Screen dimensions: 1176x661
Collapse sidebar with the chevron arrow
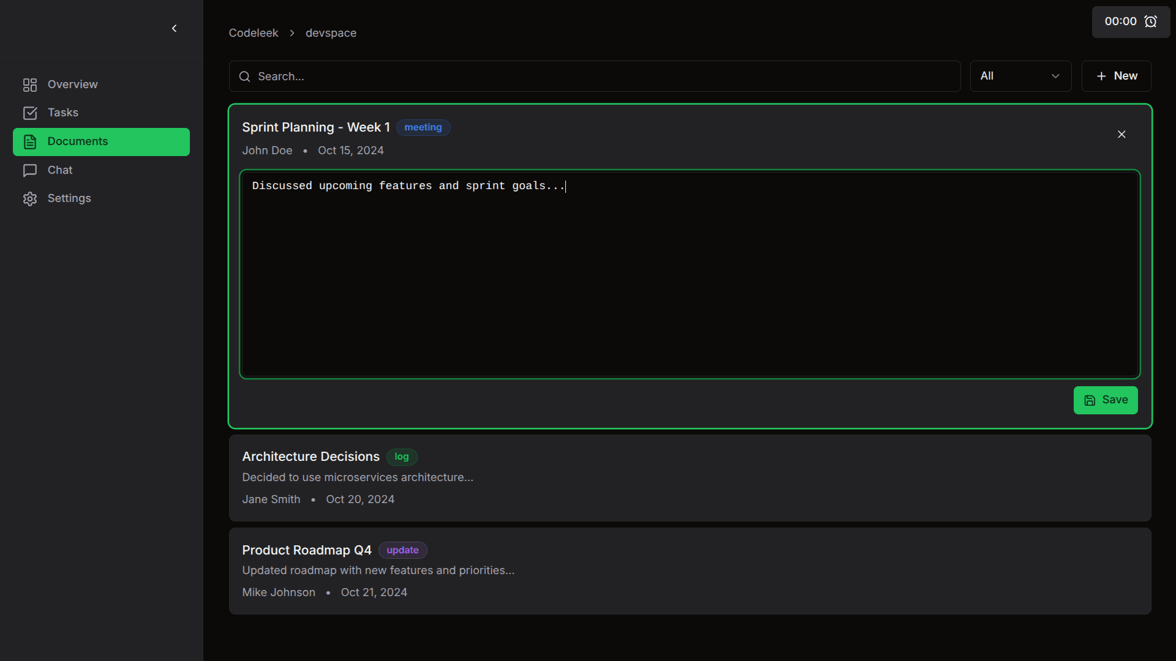point(175,28)
